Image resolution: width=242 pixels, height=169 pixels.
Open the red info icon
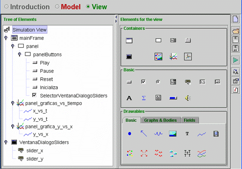tap(236, 90)
